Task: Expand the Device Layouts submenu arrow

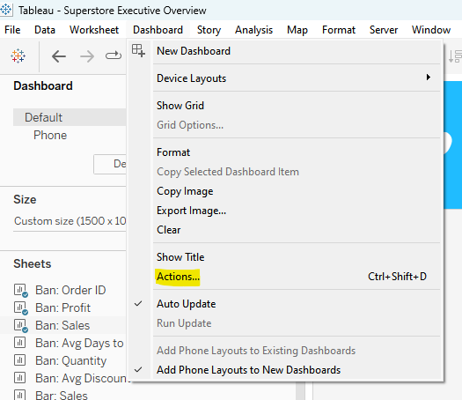Action: 428,78
